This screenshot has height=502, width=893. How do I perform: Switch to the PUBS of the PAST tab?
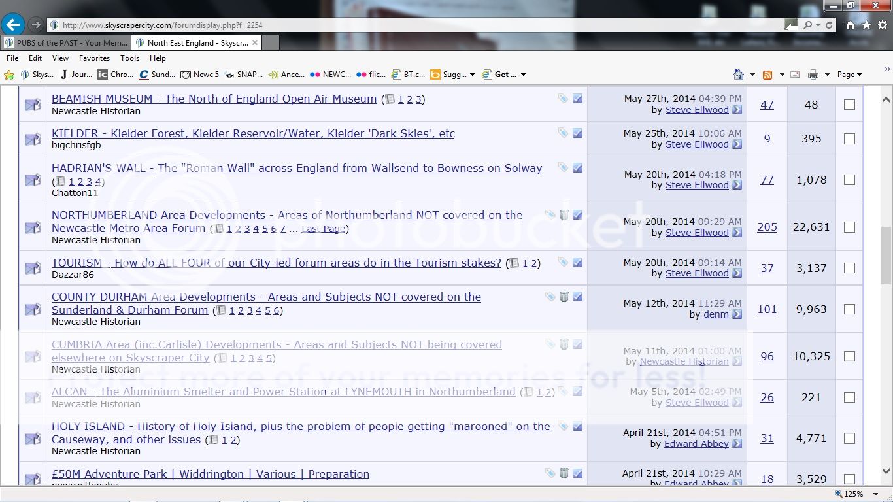pos(65,43)
